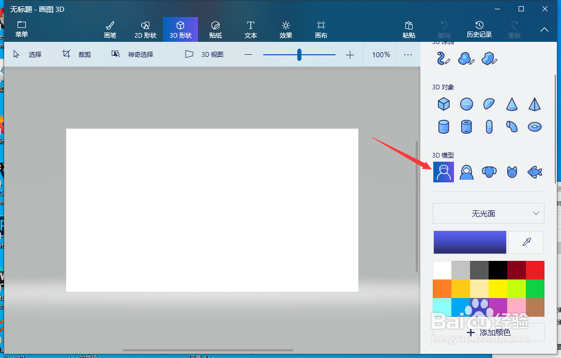Click the horizontal canvas scrollbar
561x358 pixels.
click(x=208, y=350)
